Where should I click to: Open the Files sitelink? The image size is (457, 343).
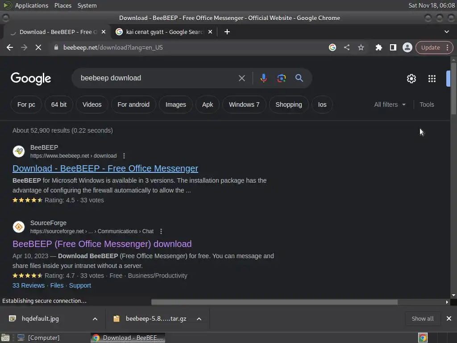pos(57,285)
